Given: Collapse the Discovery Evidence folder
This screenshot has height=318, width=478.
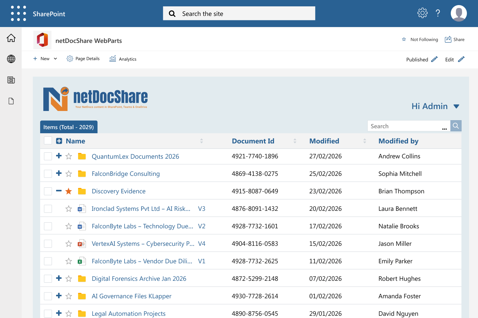Looking at the screenshot, I should coord(59,191).
